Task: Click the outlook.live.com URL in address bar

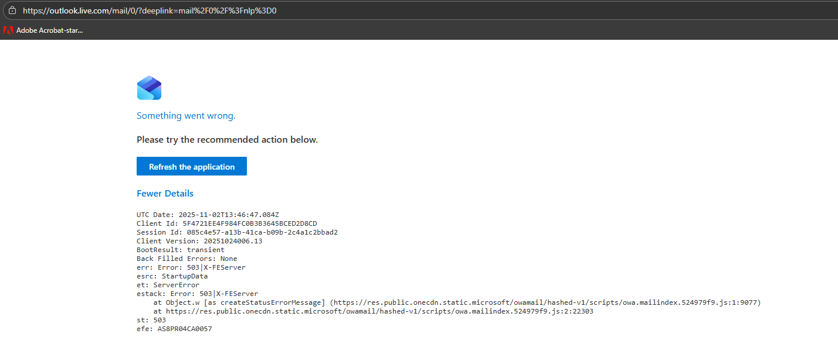Action: (149, 11)
